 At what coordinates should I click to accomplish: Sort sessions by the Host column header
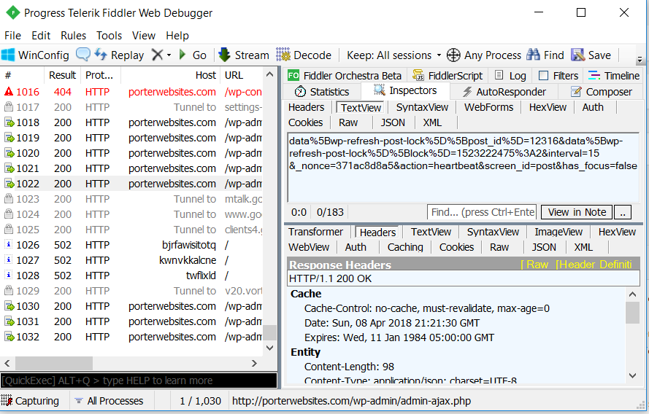(x=171, y=75)
